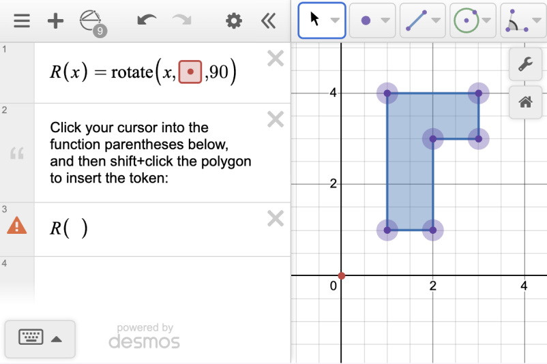Undo the last action
This screenshot has width=547, height=364.
point(147,21)
